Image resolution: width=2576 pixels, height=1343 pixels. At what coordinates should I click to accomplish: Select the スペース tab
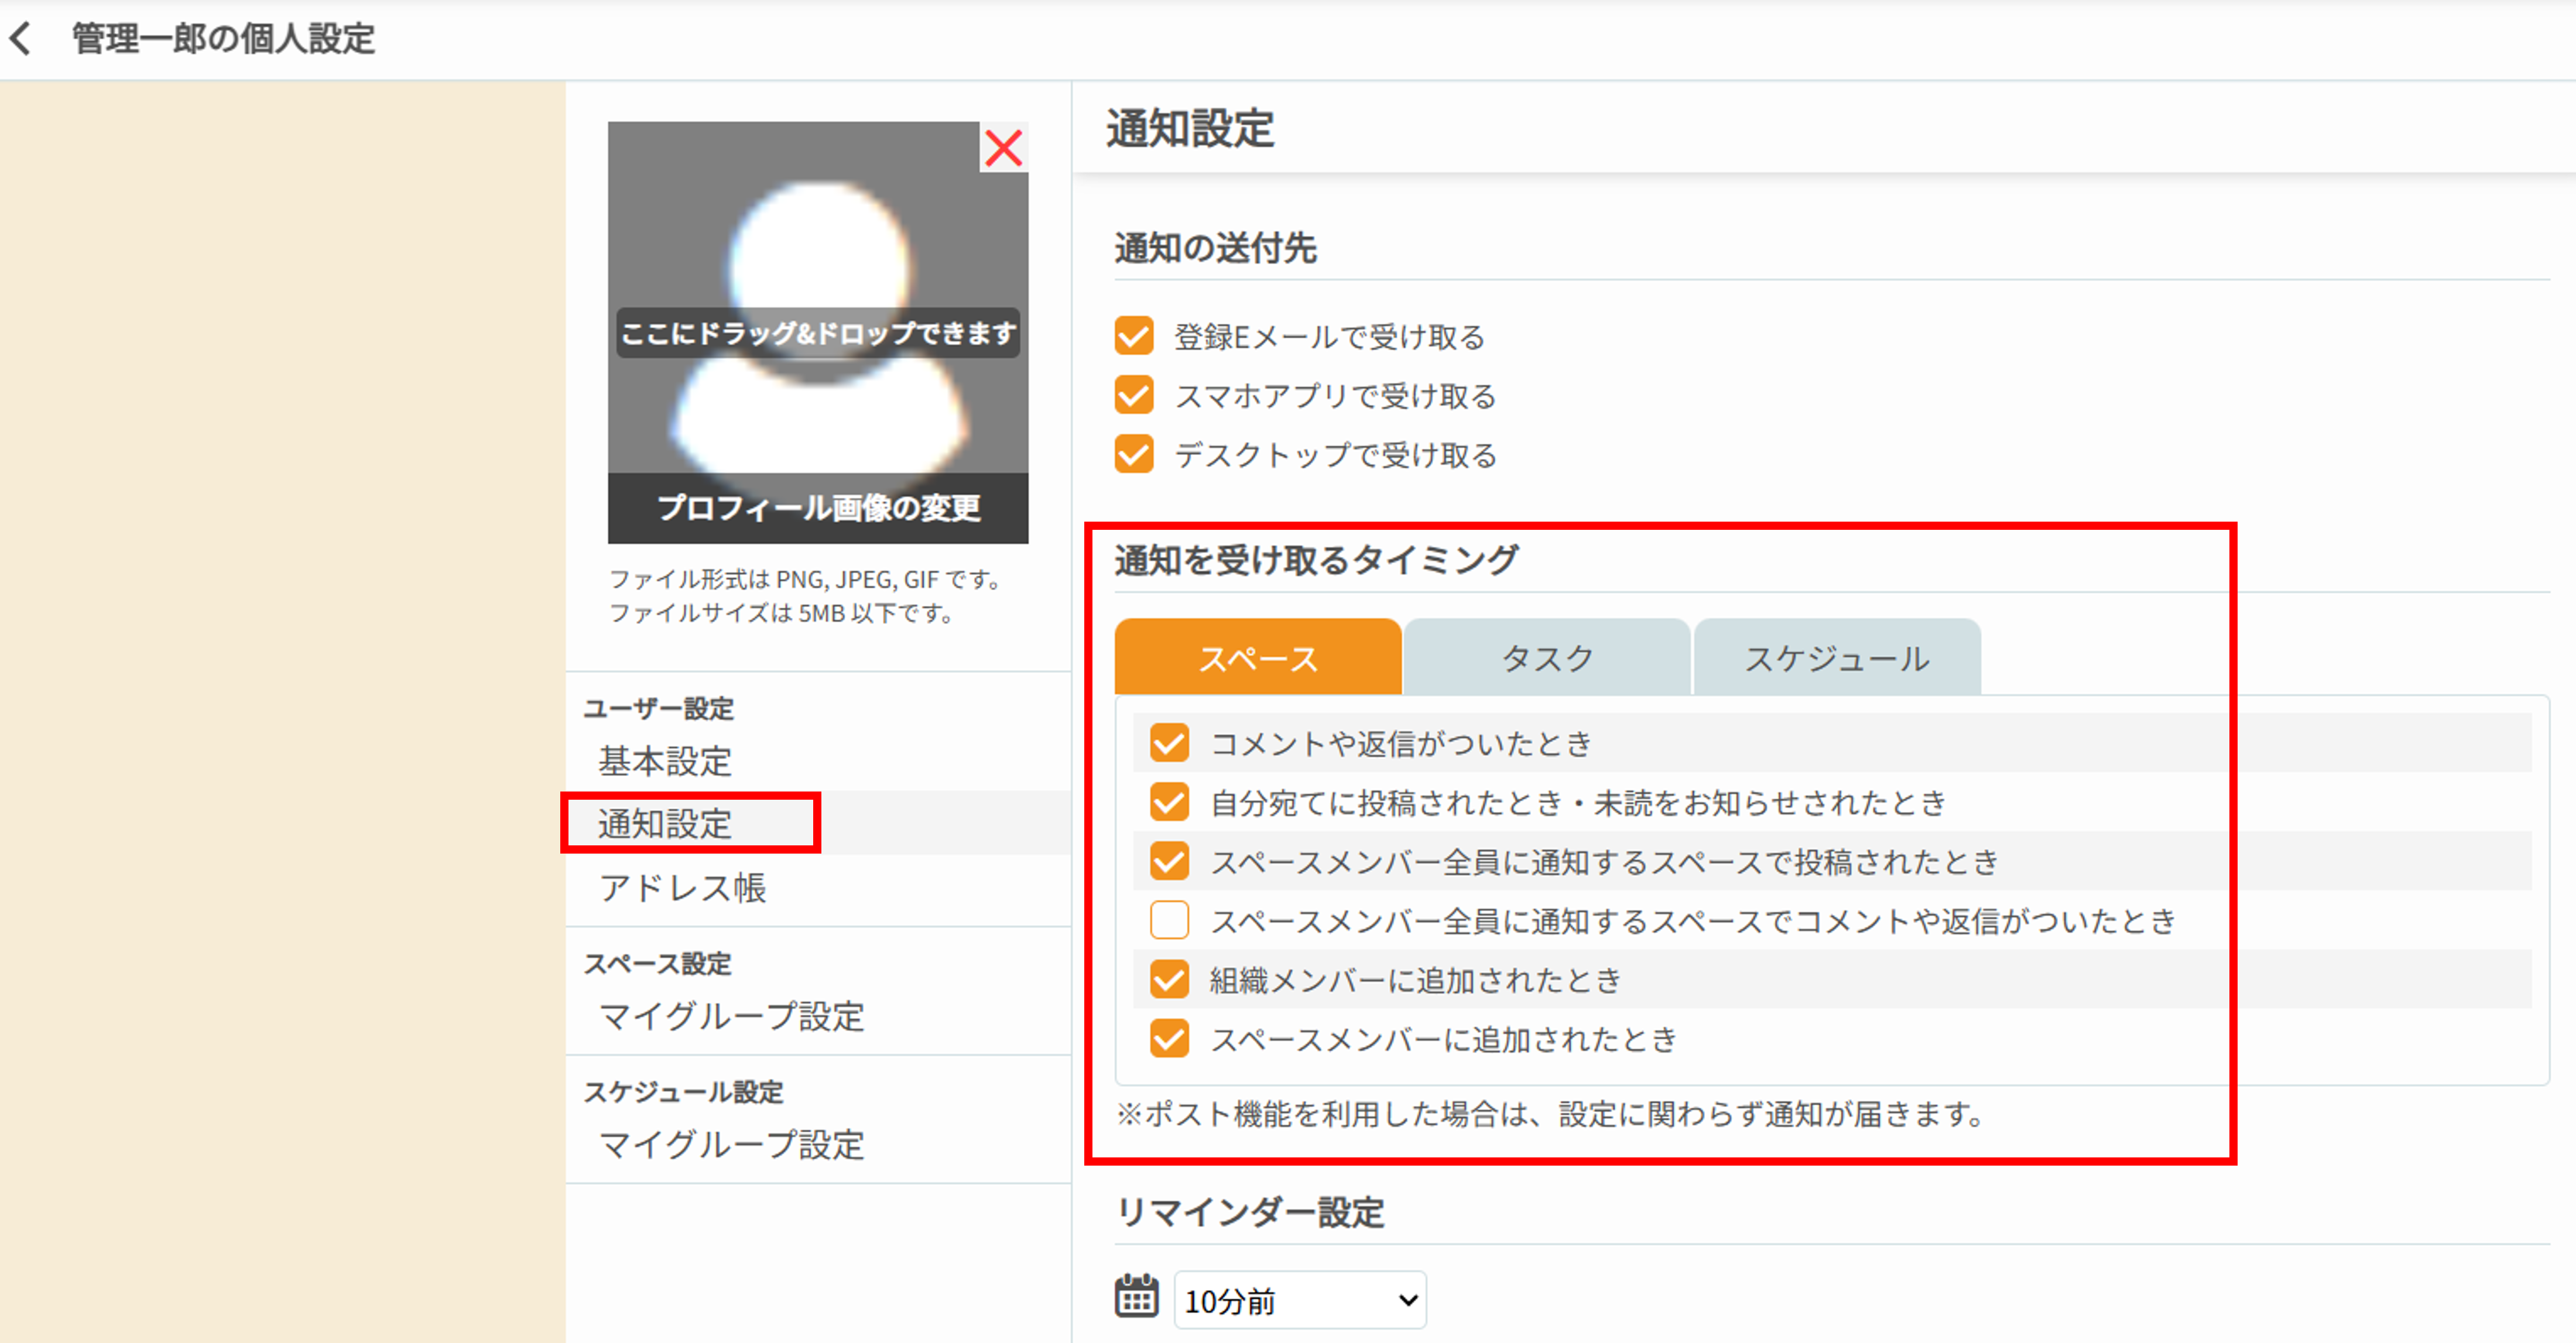click(x=1258, y=657)
